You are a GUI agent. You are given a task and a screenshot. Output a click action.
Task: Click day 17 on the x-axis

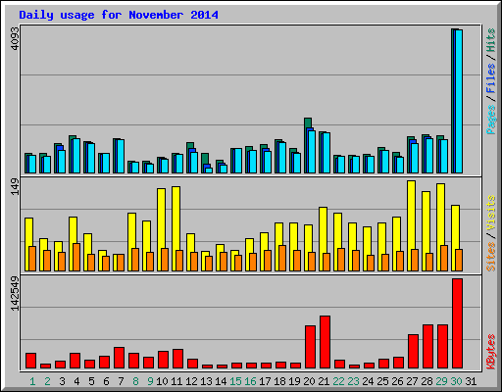pos(265,381)
